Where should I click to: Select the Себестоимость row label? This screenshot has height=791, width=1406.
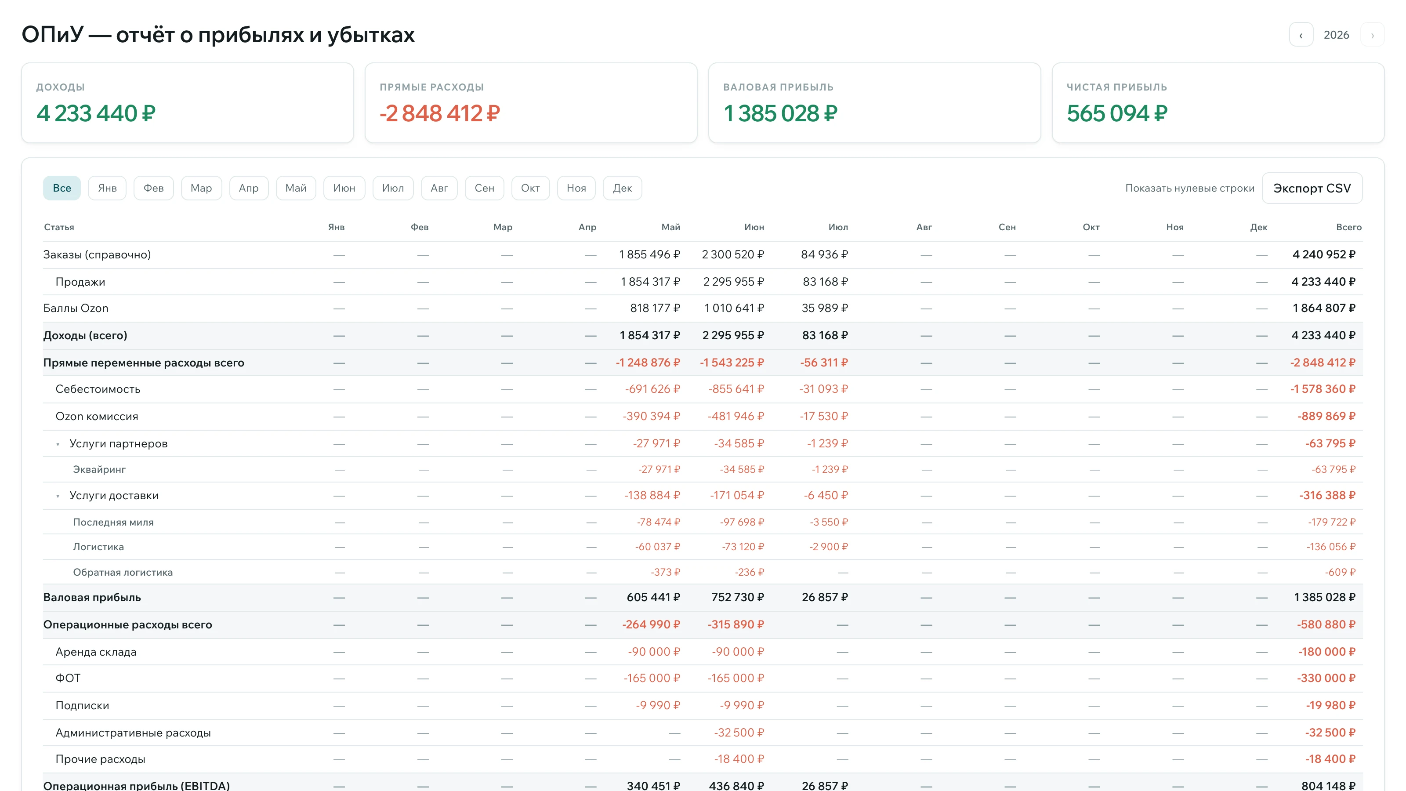tap(98, 389)
